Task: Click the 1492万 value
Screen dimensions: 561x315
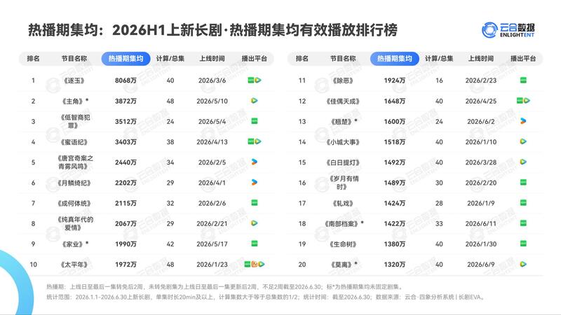Action: pyautogui.click(x=395, y=162)
